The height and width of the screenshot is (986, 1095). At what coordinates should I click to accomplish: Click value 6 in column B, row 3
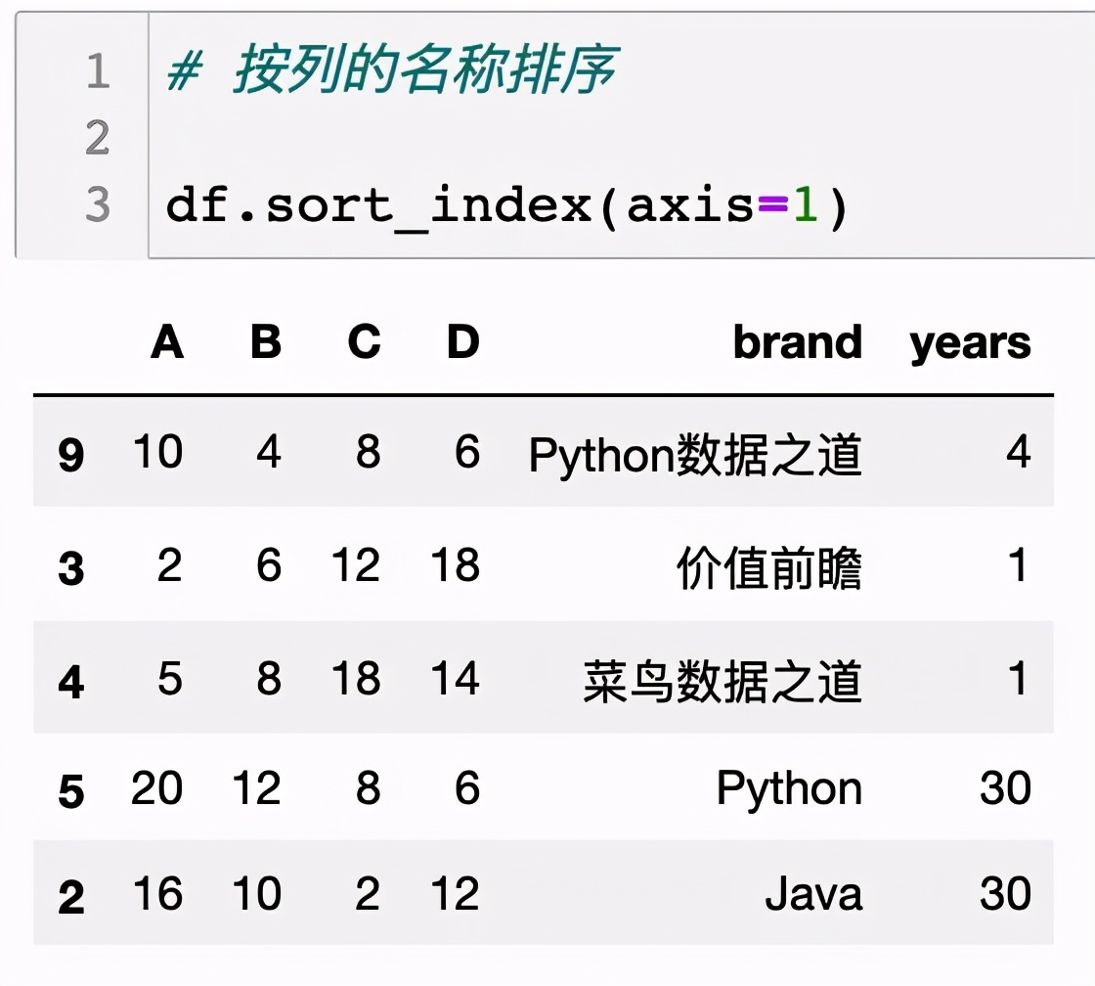[x=269, y=564]
